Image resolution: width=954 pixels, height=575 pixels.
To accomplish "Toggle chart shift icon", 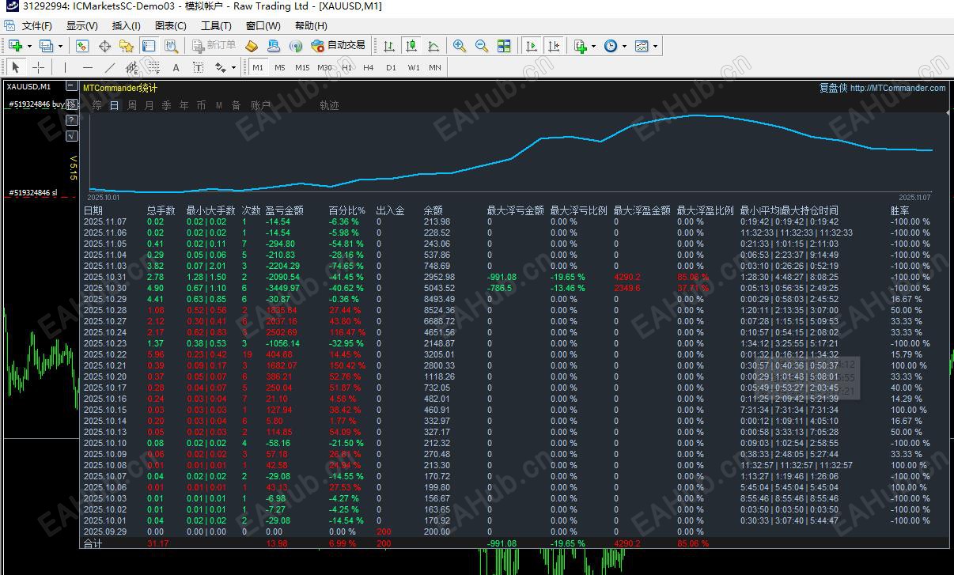I will coord(554,46).
